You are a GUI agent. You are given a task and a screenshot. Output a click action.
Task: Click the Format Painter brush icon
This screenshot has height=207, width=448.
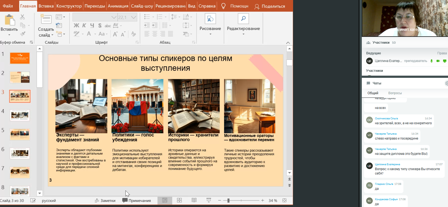tap(23, 34)
